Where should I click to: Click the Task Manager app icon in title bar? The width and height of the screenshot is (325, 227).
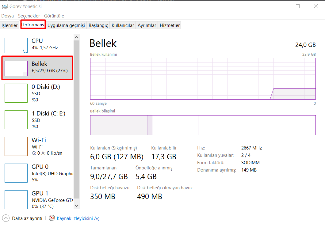point(5,6)
